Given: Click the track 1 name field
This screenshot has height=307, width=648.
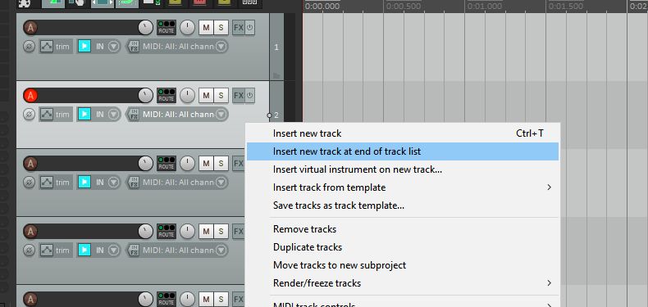Looking at the screenshot, I should coord(88,28).
